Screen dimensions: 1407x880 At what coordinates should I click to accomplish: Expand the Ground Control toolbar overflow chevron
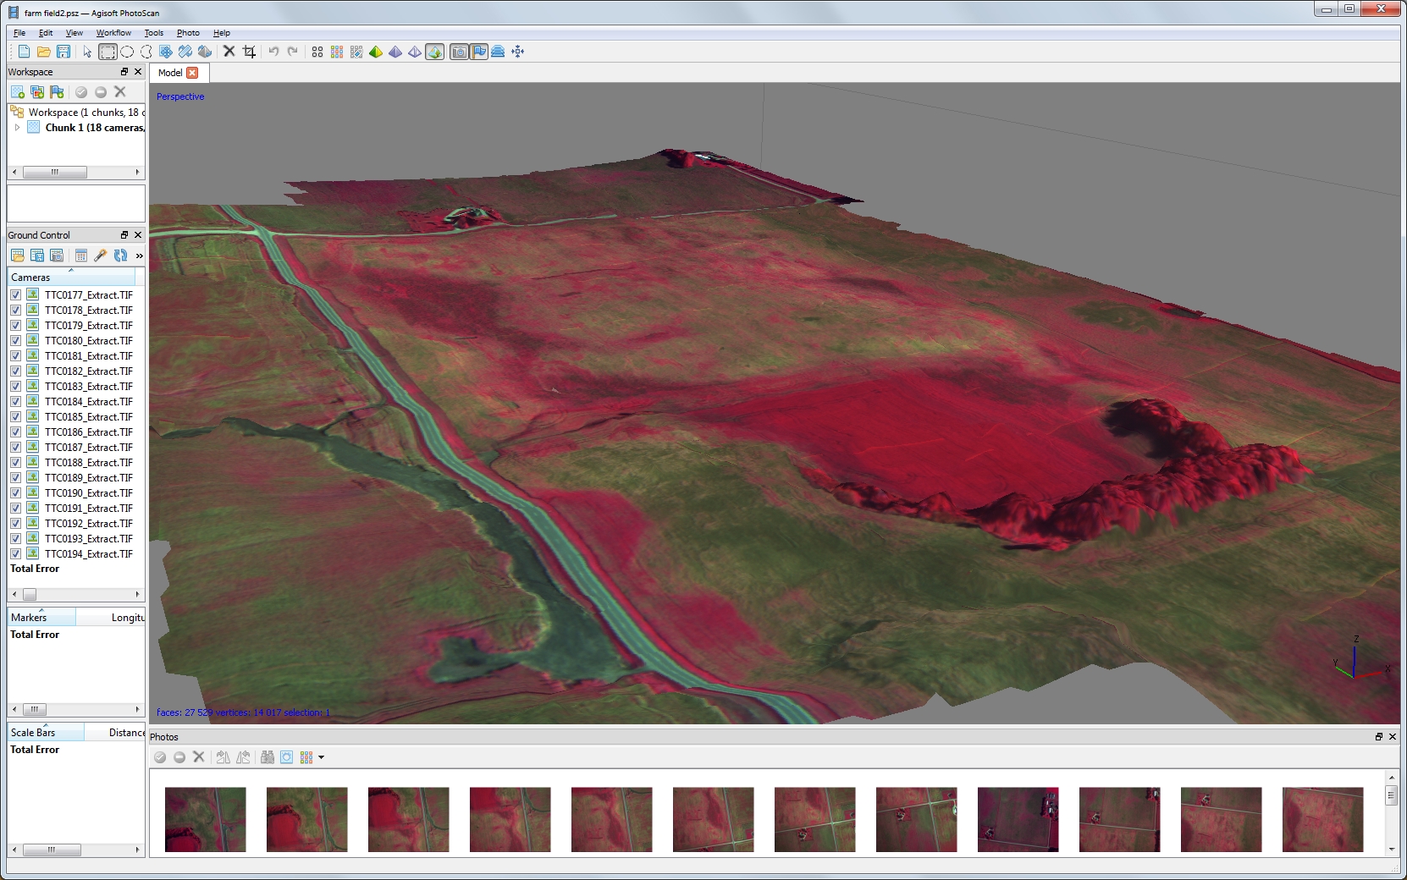pos(139,256)
